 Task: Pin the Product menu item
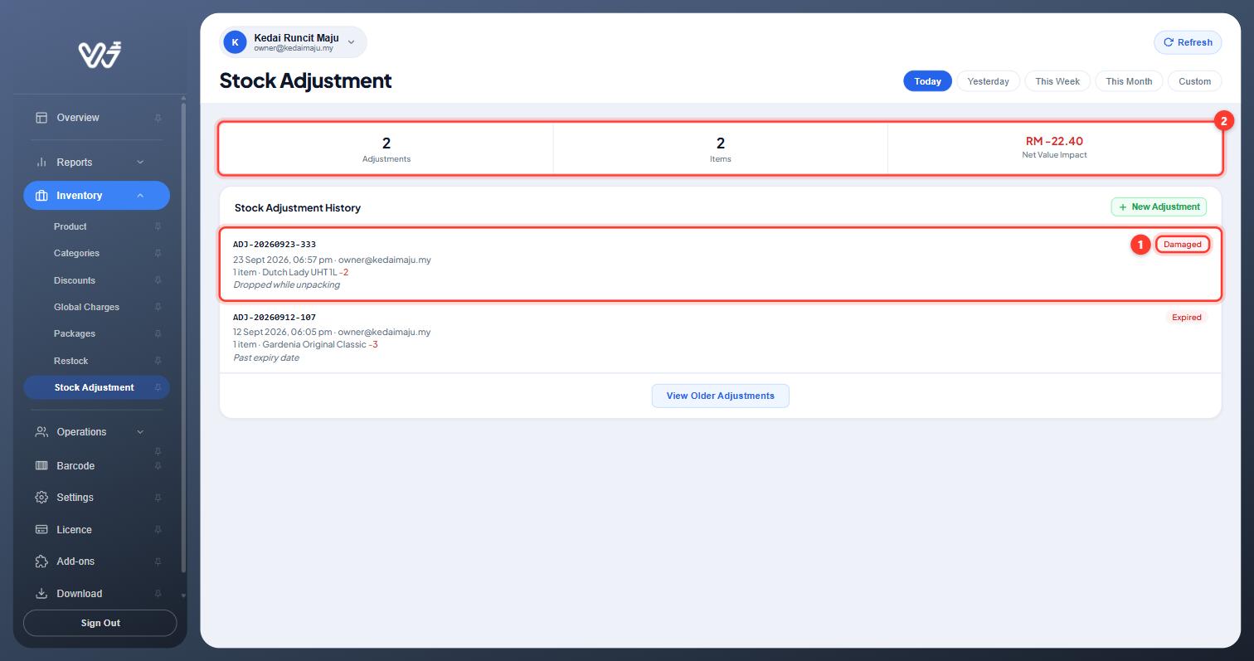[x=158, y=226]
